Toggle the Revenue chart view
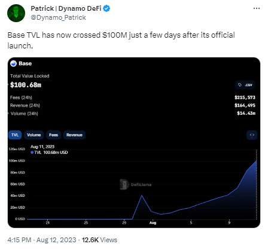Image resolution: width=268 pixels, height=250 pixels. [74, 135]
